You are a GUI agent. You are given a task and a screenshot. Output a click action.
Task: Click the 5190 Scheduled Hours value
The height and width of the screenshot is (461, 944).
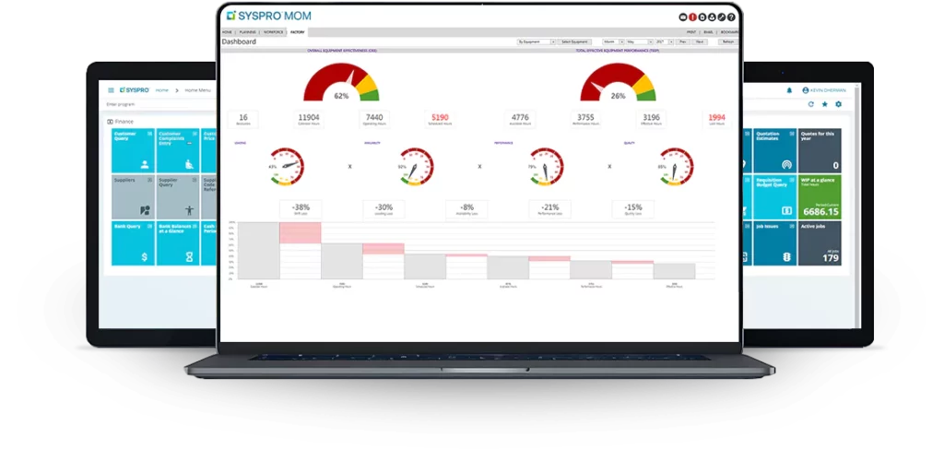[440, 119]
